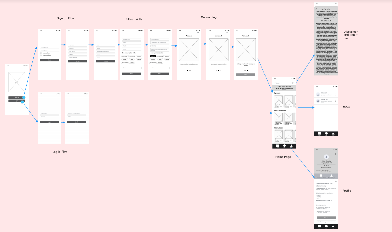The image size is (392, 232).
Task: Close the For Your Safety disclaimer
Action: (316, 9)
